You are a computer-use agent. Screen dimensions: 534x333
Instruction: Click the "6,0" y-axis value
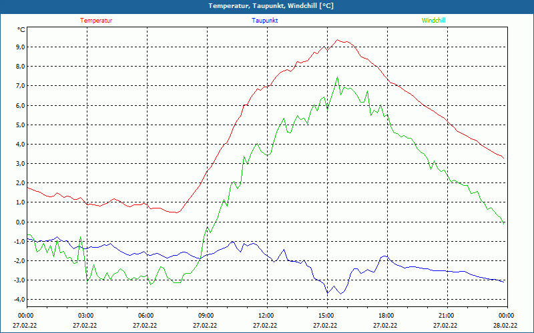tap(20, 105)
